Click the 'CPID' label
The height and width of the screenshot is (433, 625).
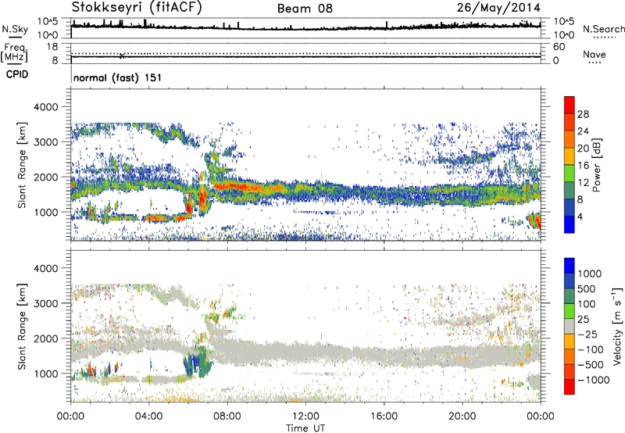click(x=17, y=74)
